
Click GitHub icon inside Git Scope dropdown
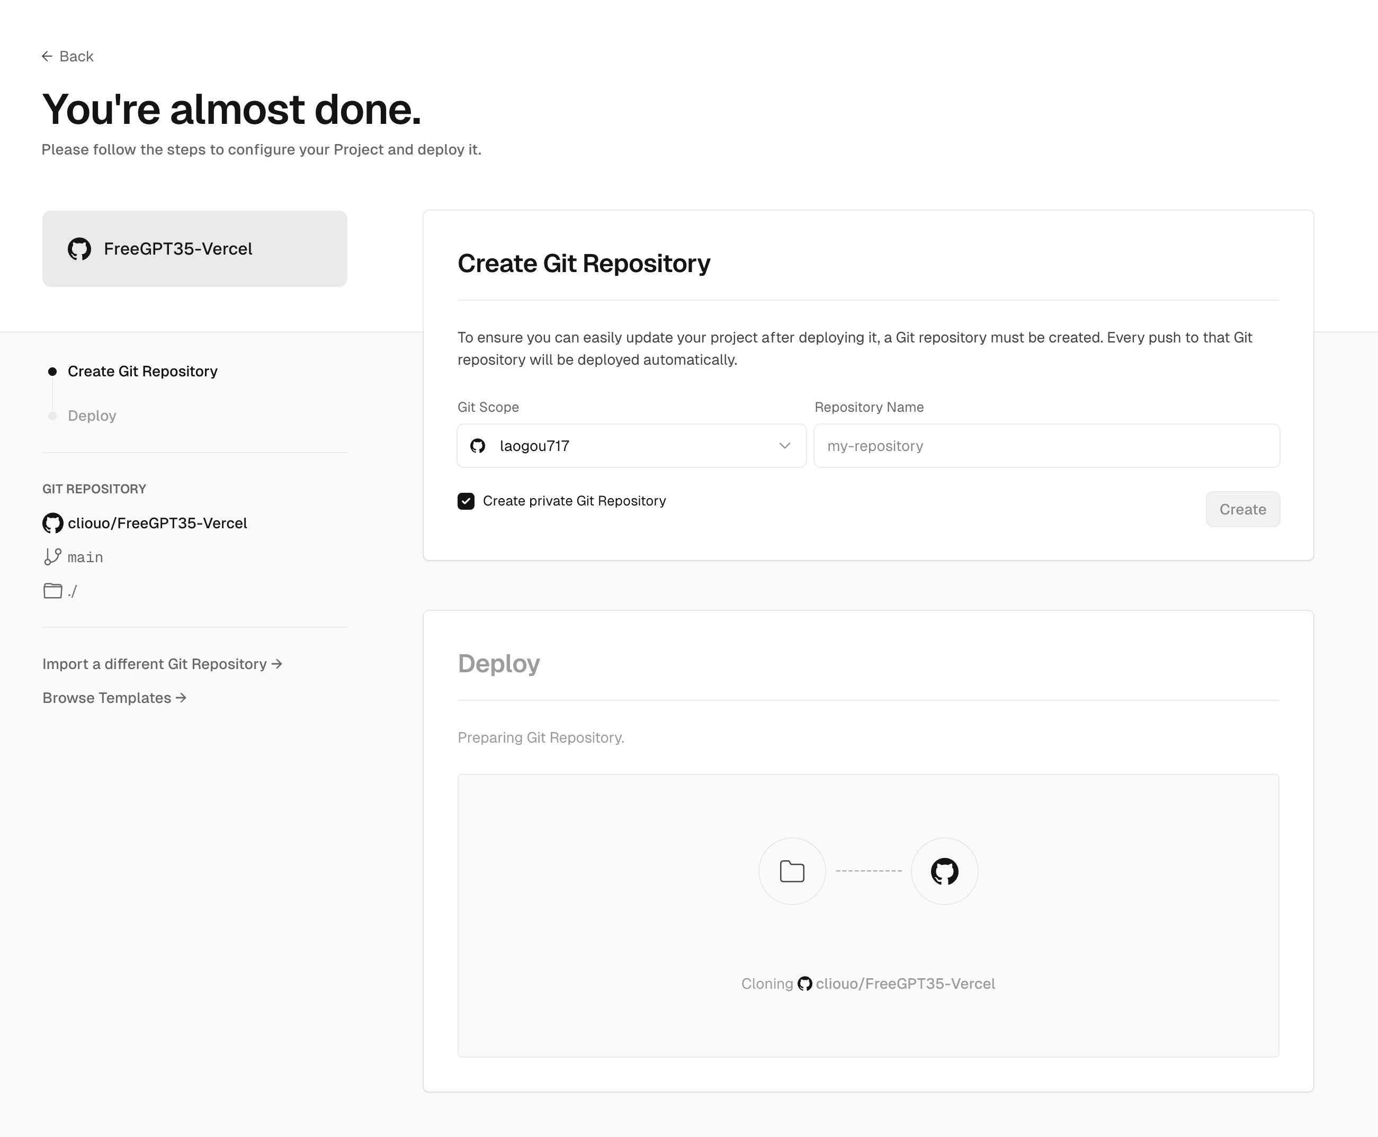478,446
